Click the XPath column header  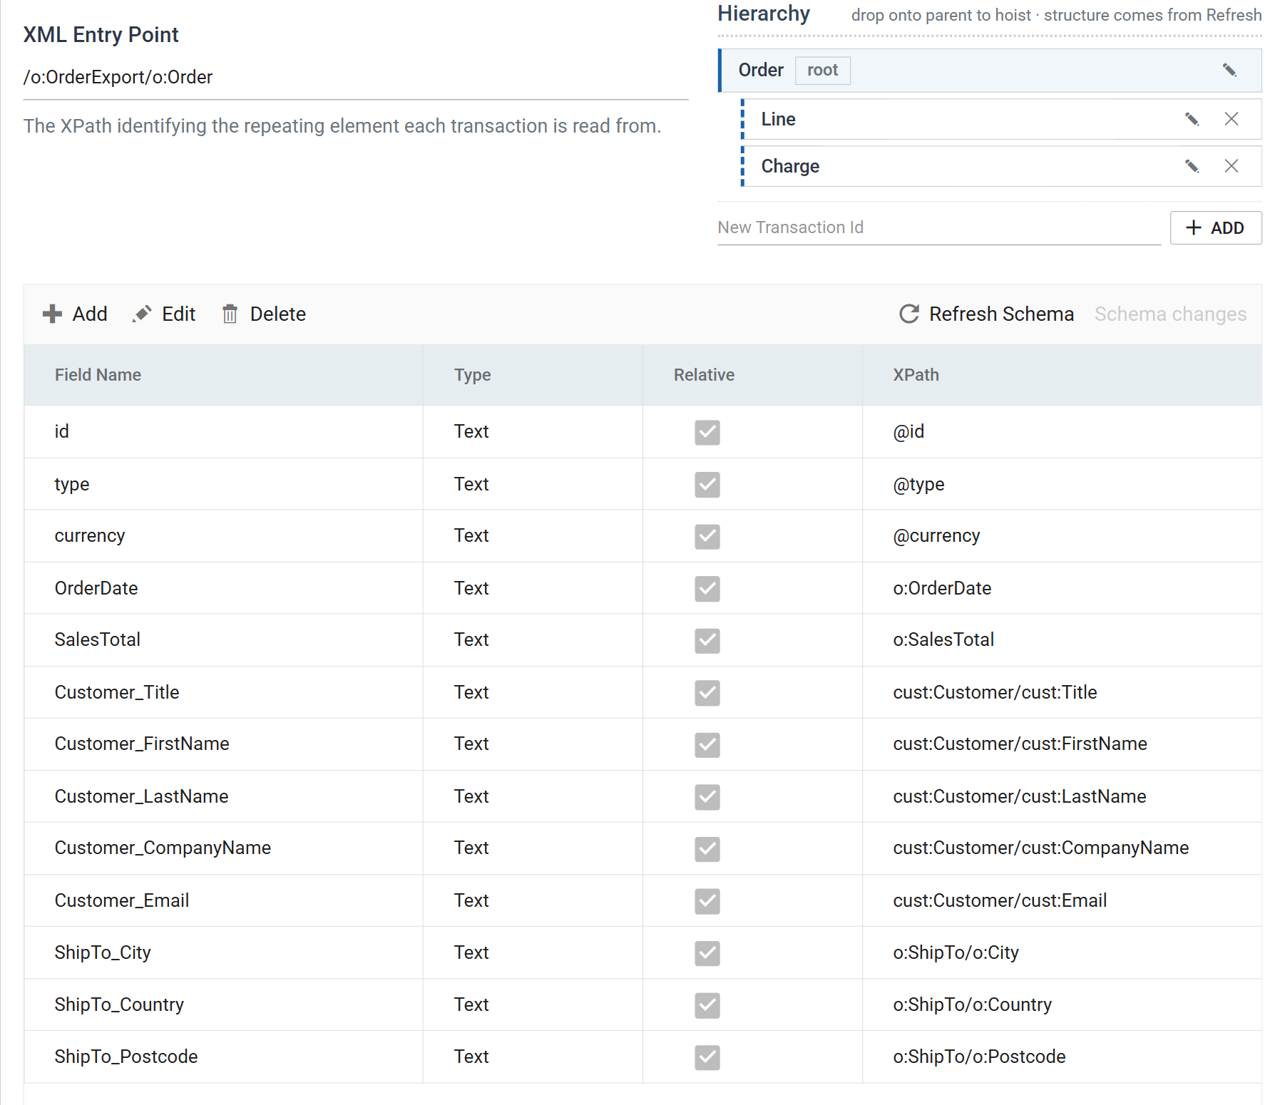tap(1063, 375)
